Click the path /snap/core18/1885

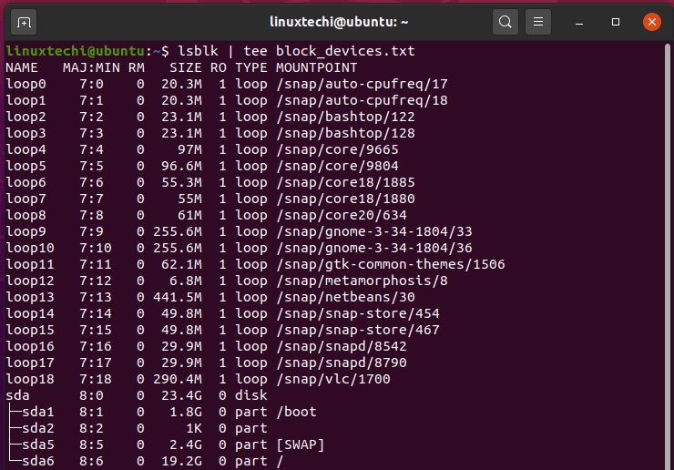(x=345, y=182)
